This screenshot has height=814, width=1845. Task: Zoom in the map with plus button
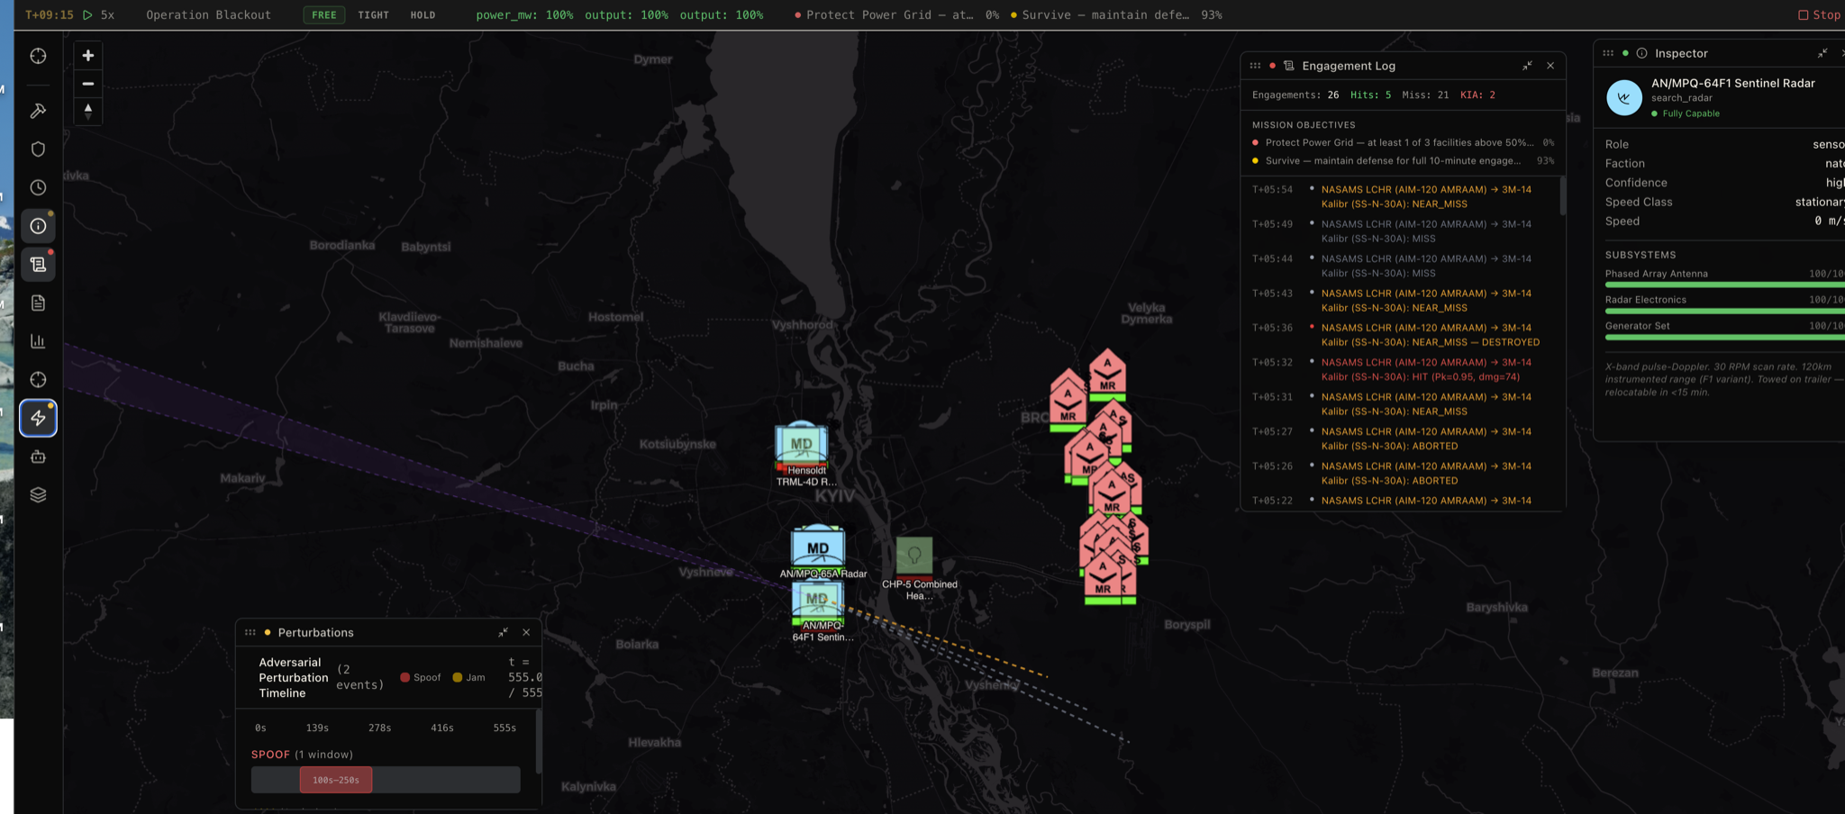tap(87, 56)
